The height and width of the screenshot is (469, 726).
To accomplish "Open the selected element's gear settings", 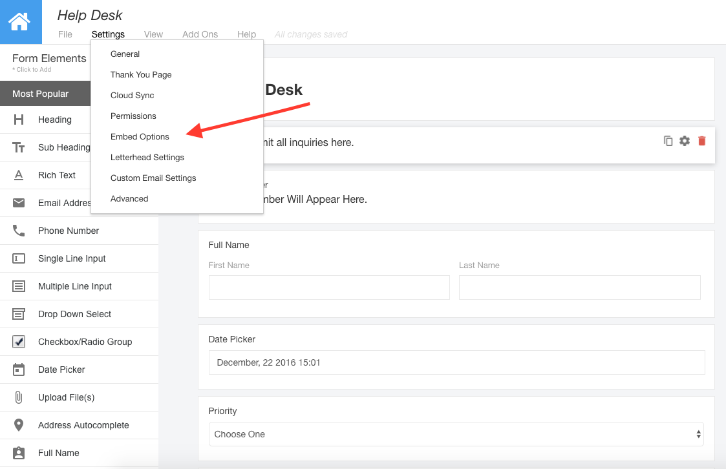I will click(685, 141).
